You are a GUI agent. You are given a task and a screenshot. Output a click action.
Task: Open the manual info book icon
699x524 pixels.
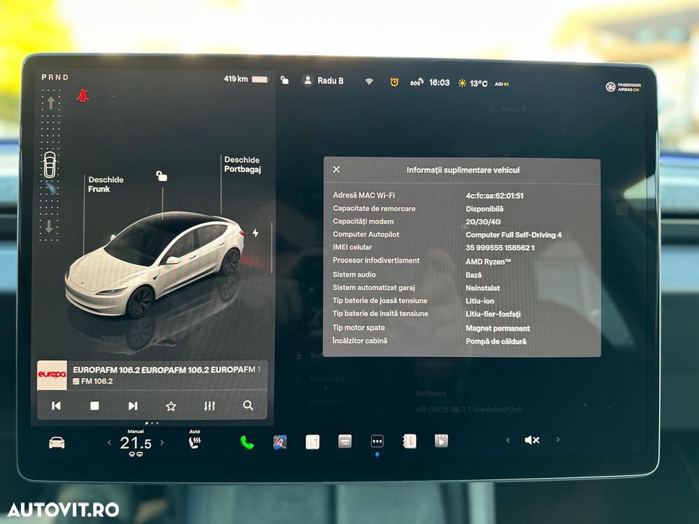pyautogui.click(x=409, y=441)
